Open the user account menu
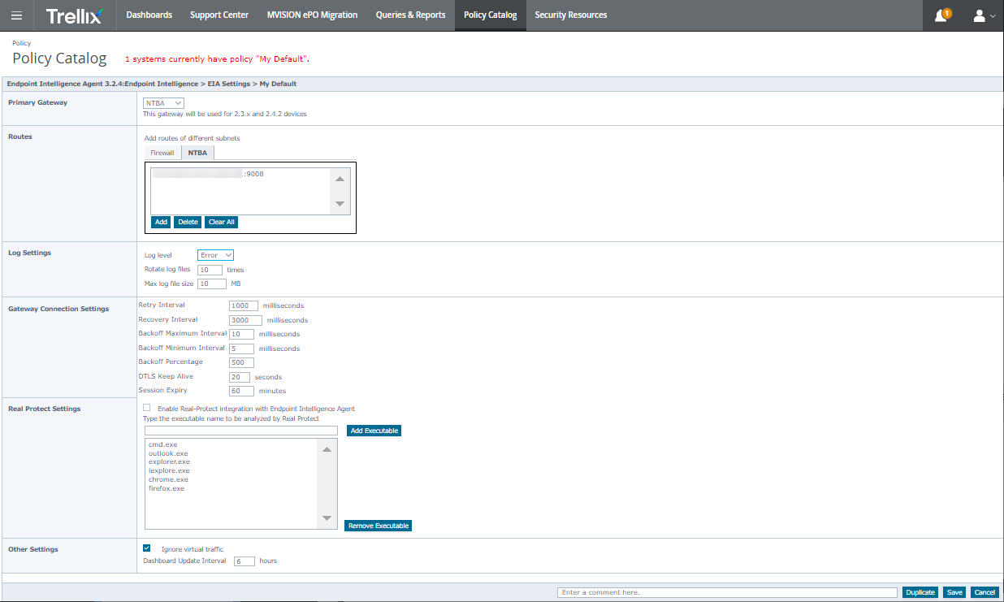The height and width of the screenshot is (602, 1004). tap(984, 15)
